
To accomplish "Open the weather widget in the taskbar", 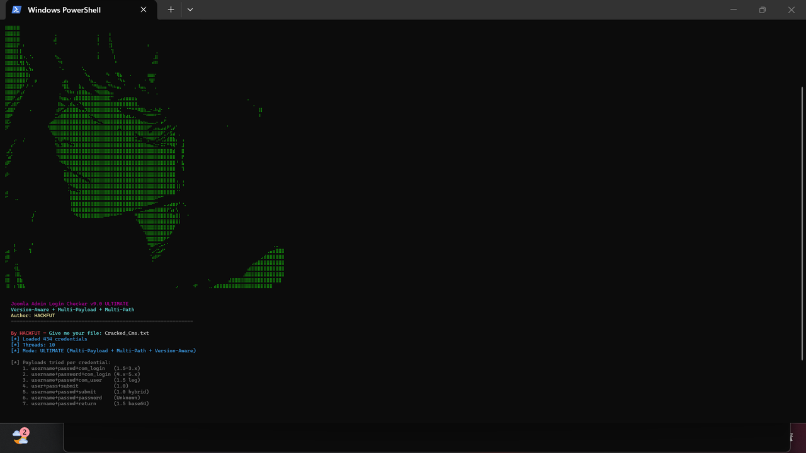I will coord(21,437).
